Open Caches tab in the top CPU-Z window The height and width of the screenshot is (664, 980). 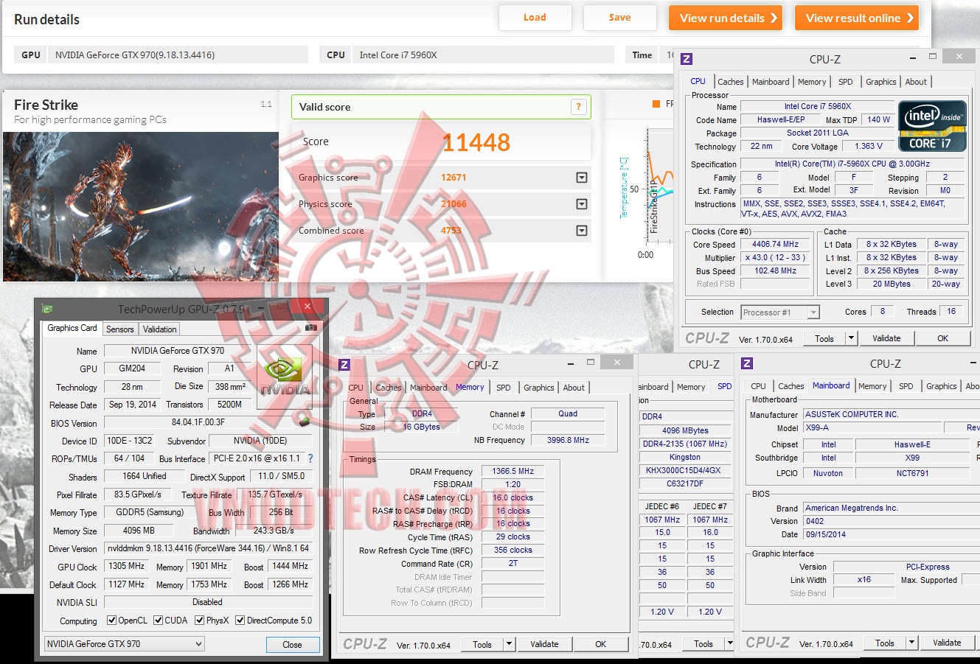pyautogui.click(x=731, y=82)
